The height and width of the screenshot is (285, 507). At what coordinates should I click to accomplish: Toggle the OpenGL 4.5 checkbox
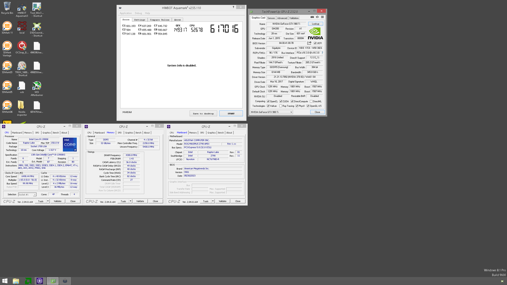[x=308, y=106]
